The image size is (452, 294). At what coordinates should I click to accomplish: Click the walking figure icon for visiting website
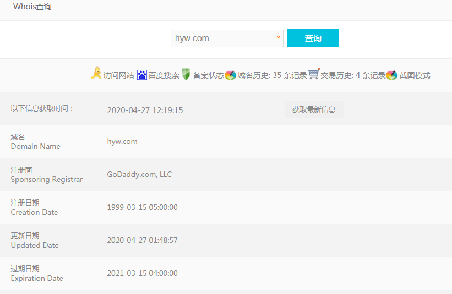click(x=96, y=74)
